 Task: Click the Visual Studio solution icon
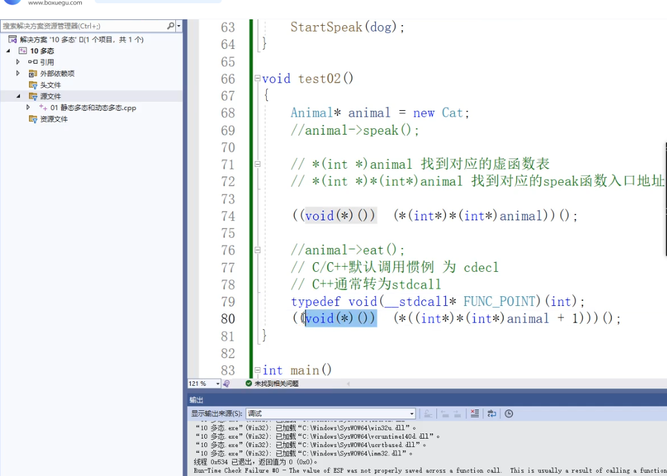[13, 39]
